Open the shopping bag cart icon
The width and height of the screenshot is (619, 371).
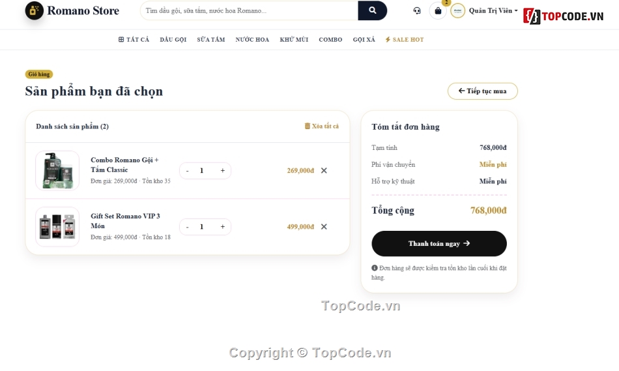[438, 10]
